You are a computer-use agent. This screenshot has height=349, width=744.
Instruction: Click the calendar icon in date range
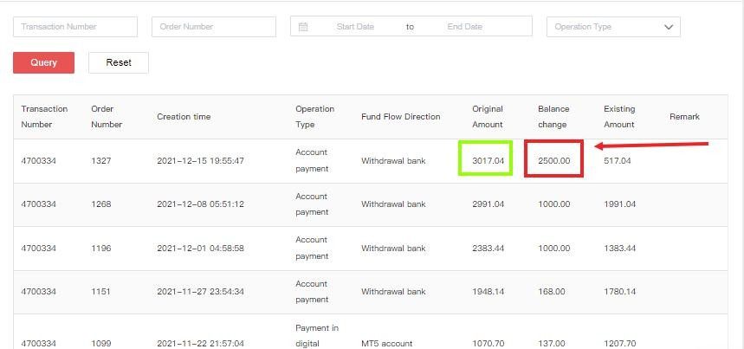point(303,27)
